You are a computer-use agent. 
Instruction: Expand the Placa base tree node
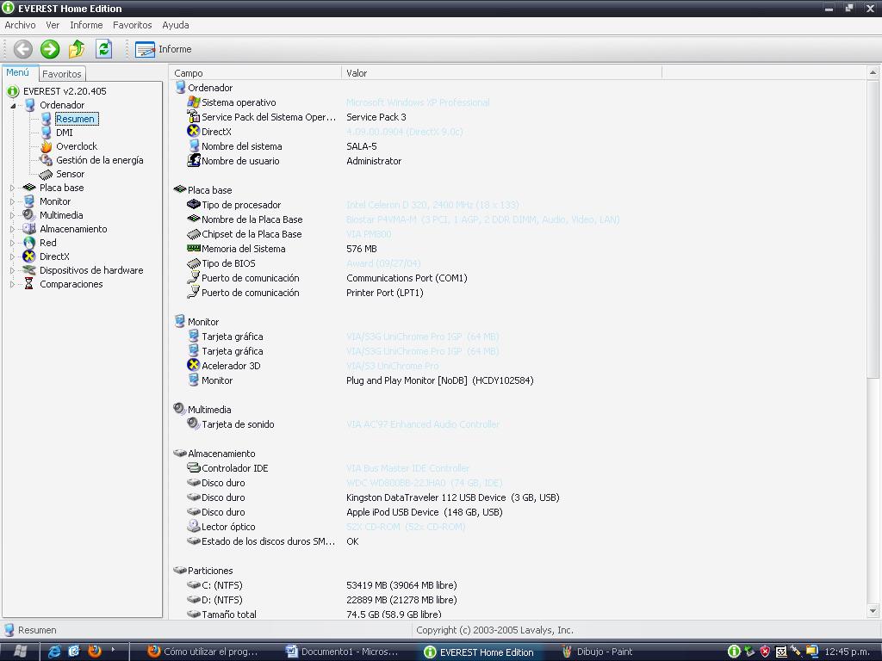[x=12, y=188]
